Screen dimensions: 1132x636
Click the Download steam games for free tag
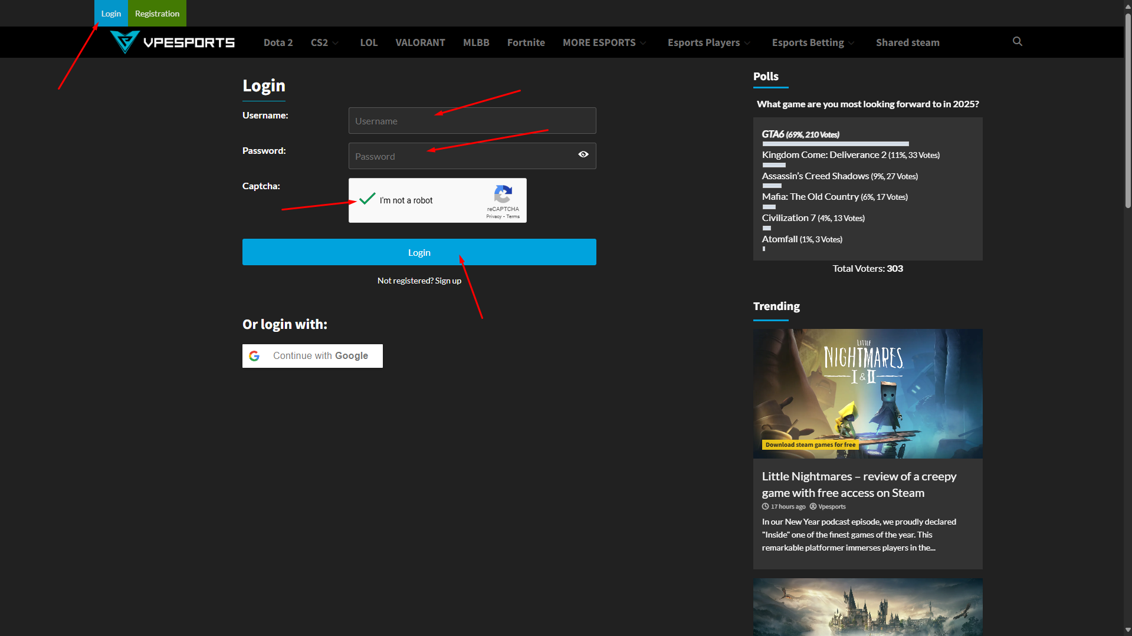click(810, 444)
